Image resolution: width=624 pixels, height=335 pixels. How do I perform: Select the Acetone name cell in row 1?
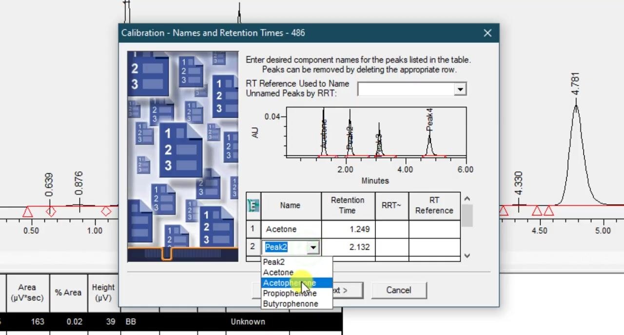click(x=291, y=229)
